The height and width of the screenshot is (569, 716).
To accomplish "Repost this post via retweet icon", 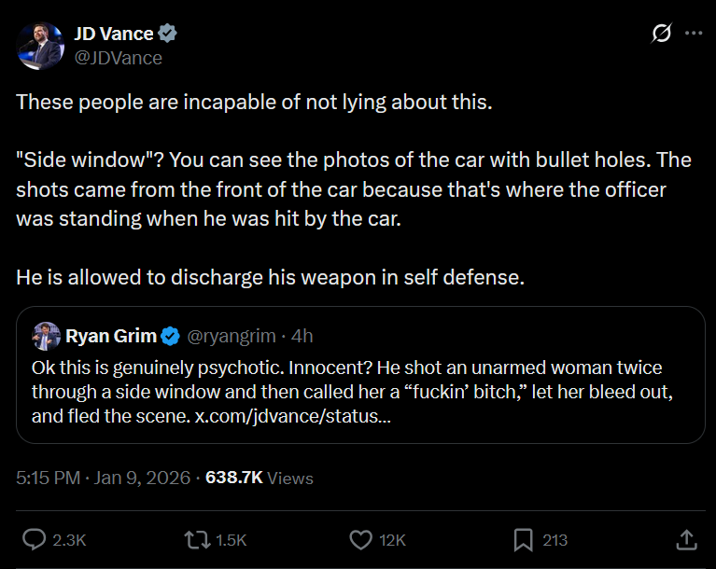I will click(197, 539).
